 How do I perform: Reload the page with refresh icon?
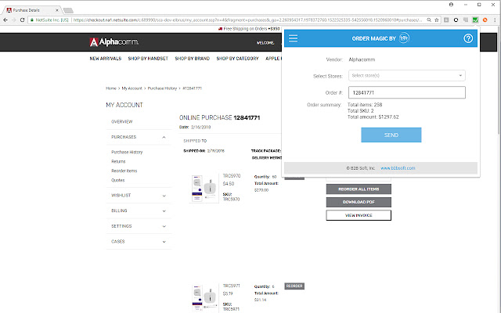tap(22, 20)
